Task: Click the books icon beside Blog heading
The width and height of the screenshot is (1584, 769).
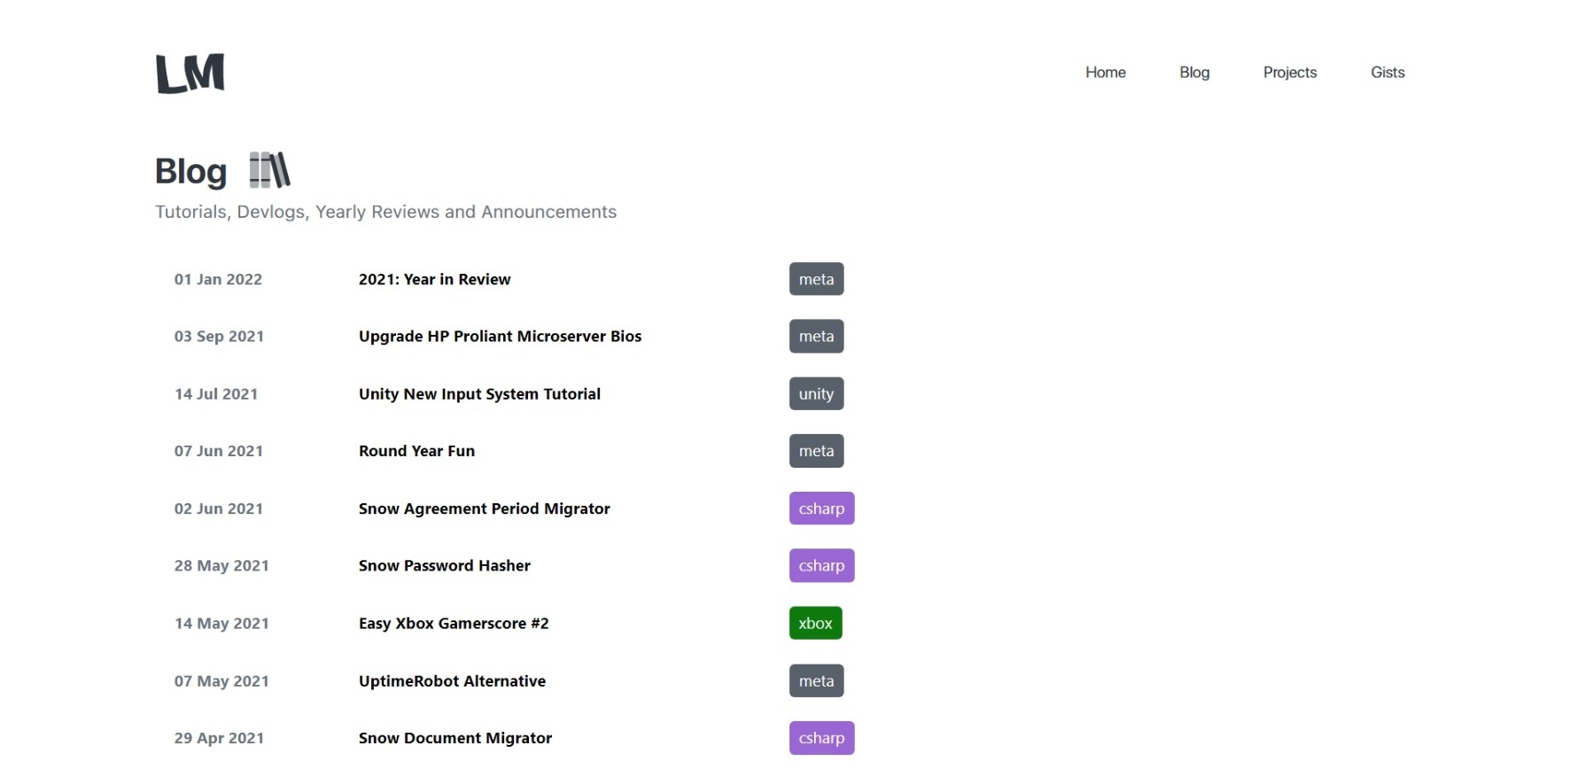Action: 269,170
